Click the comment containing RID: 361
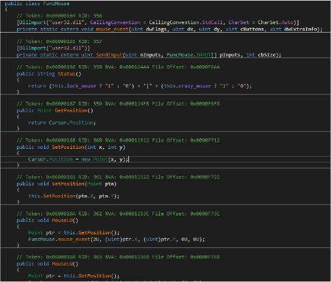The width and height of the screenshot is (331, 282). tap(118, 177)
